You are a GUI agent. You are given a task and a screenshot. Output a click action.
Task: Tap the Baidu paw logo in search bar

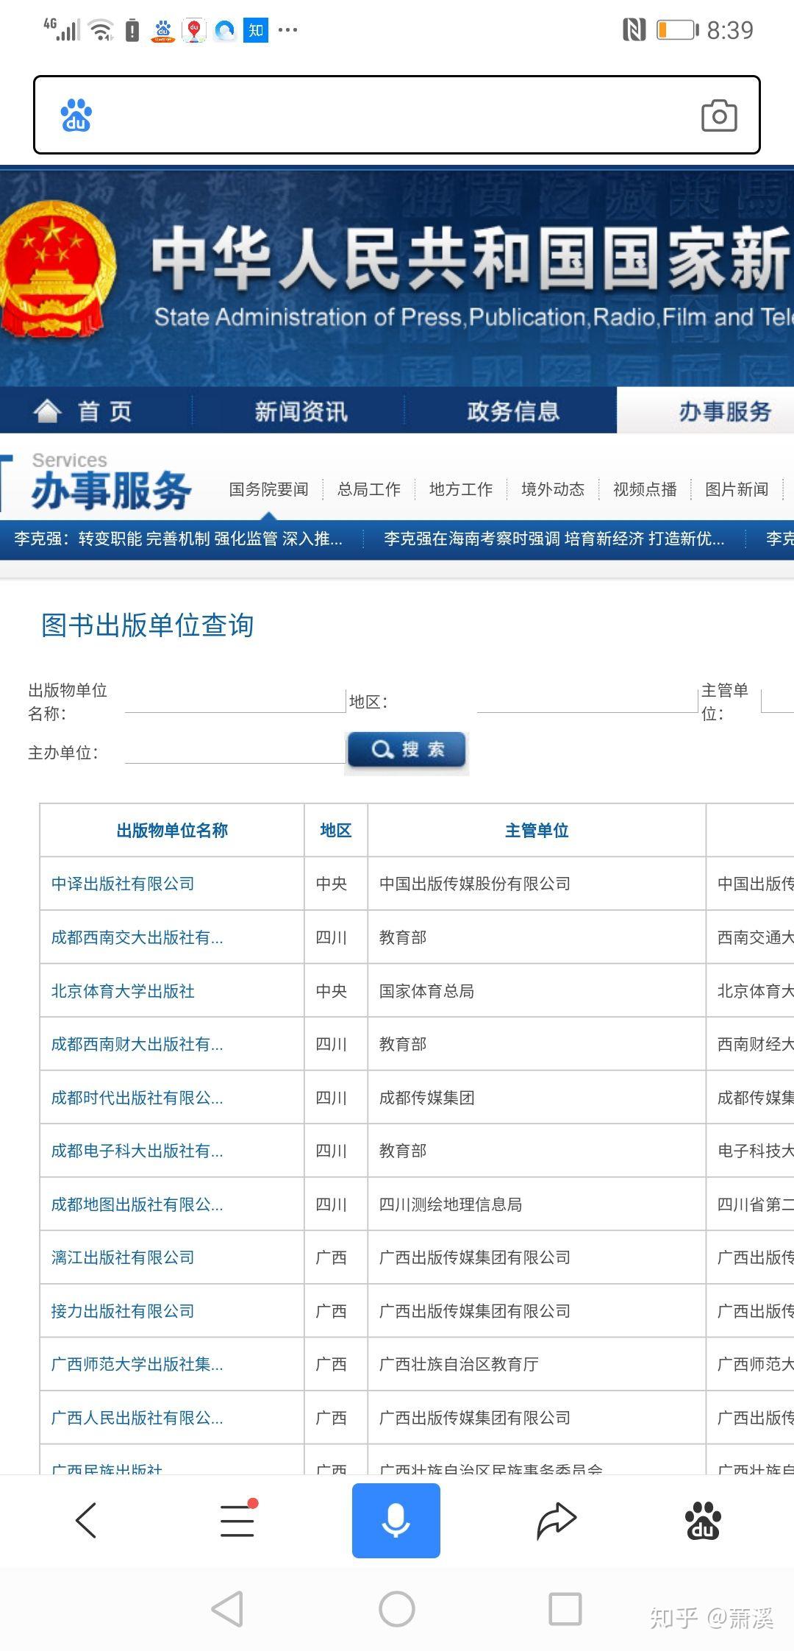click(76, 116)
